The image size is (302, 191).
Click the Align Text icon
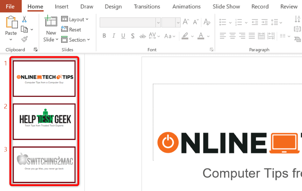298,29
